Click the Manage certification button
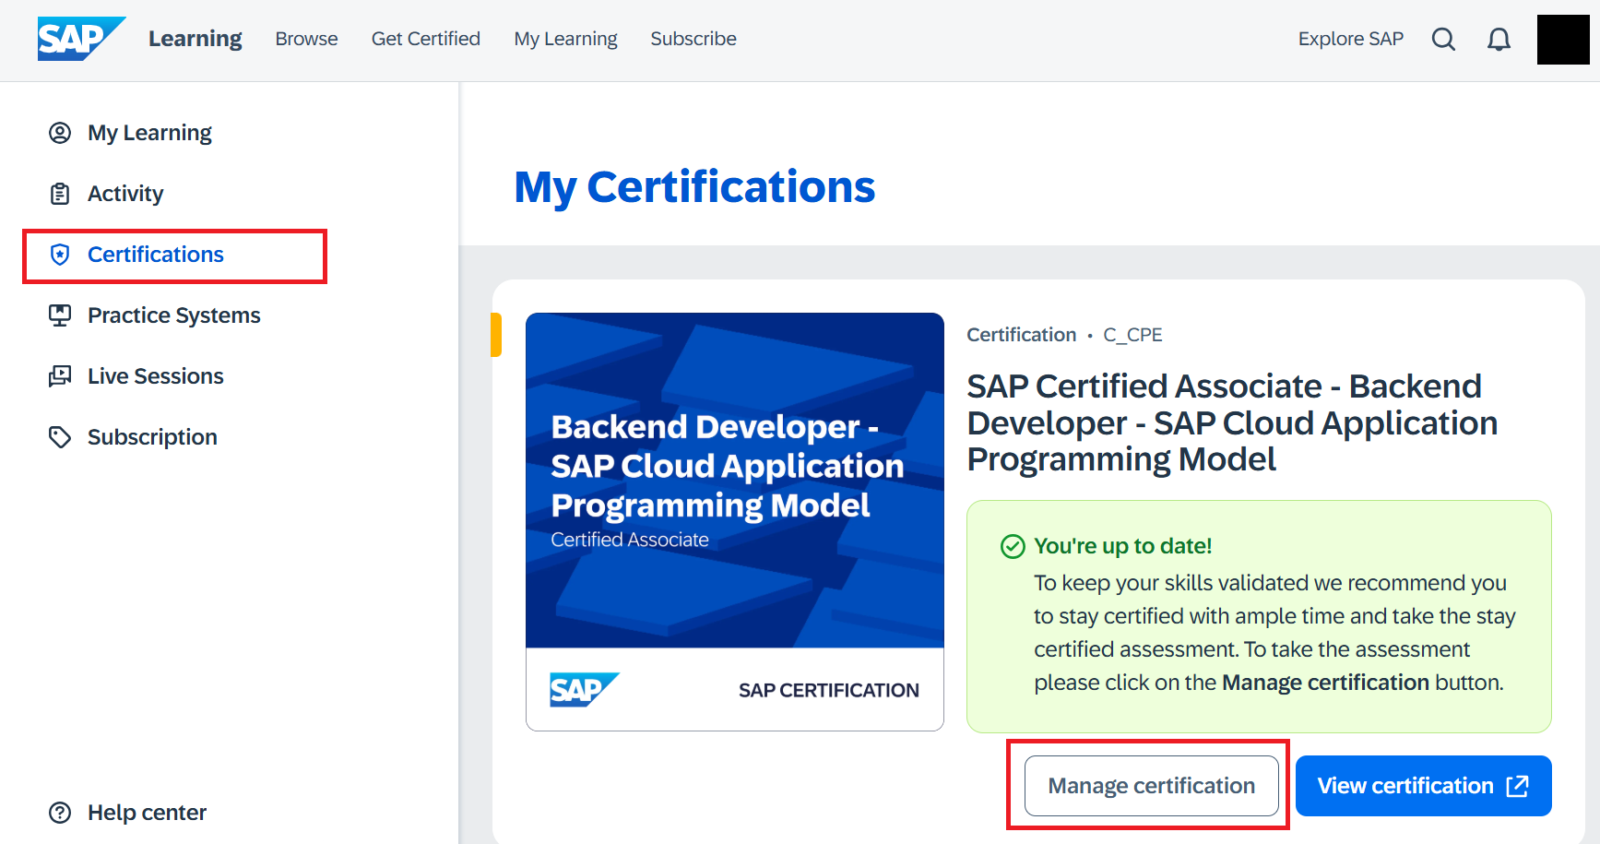The image size is (1600, 844). [1150, 785]
